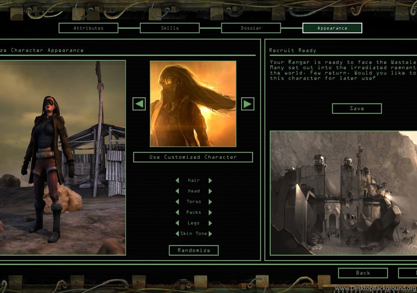
Task: Change Skin Tone to next shade
Action: pos(210,234)
